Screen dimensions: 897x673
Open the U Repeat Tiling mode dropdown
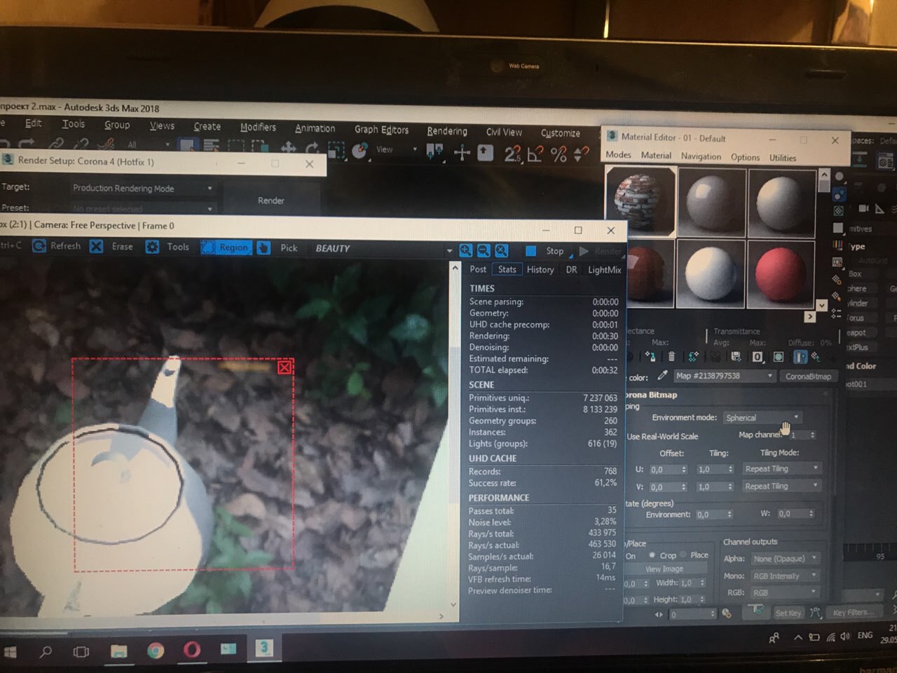click(x=781, y=468)
